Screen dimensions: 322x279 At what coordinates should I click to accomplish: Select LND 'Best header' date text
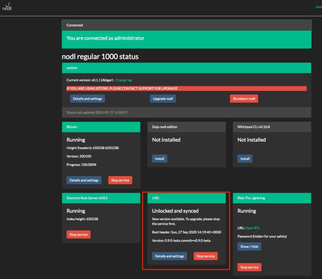(186, 232)
